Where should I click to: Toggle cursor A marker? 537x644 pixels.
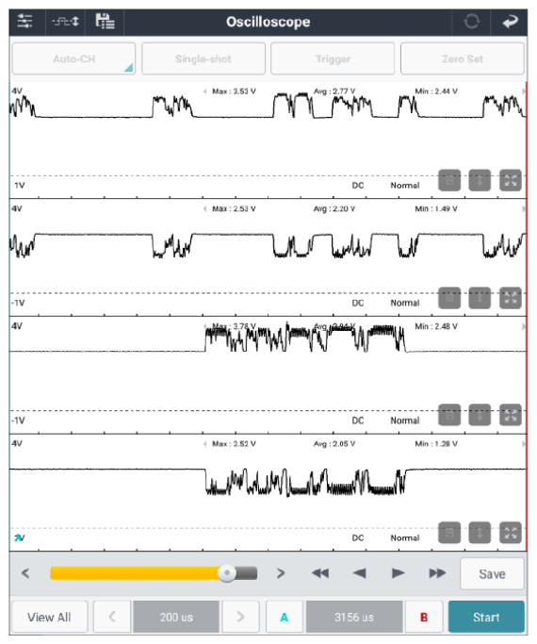[x=285, y=617]
